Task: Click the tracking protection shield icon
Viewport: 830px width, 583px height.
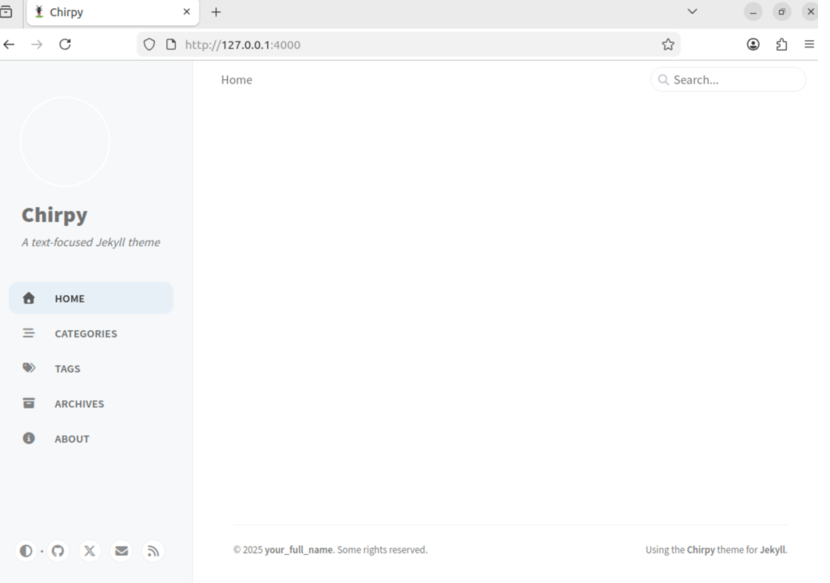Action: [149, 44]
